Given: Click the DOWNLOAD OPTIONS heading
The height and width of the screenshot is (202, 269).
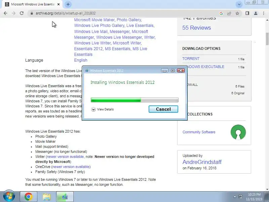Looking at the screenshot, I should click(x=201, y=48).
